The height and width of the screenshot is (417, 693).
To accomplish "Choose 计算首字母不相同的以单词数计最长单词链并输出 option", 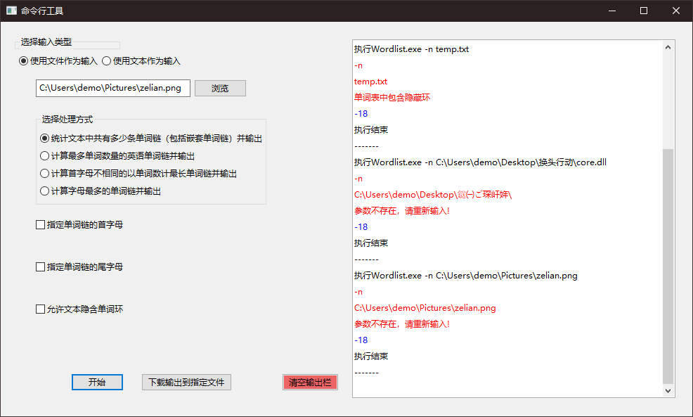I will [43, 173].
